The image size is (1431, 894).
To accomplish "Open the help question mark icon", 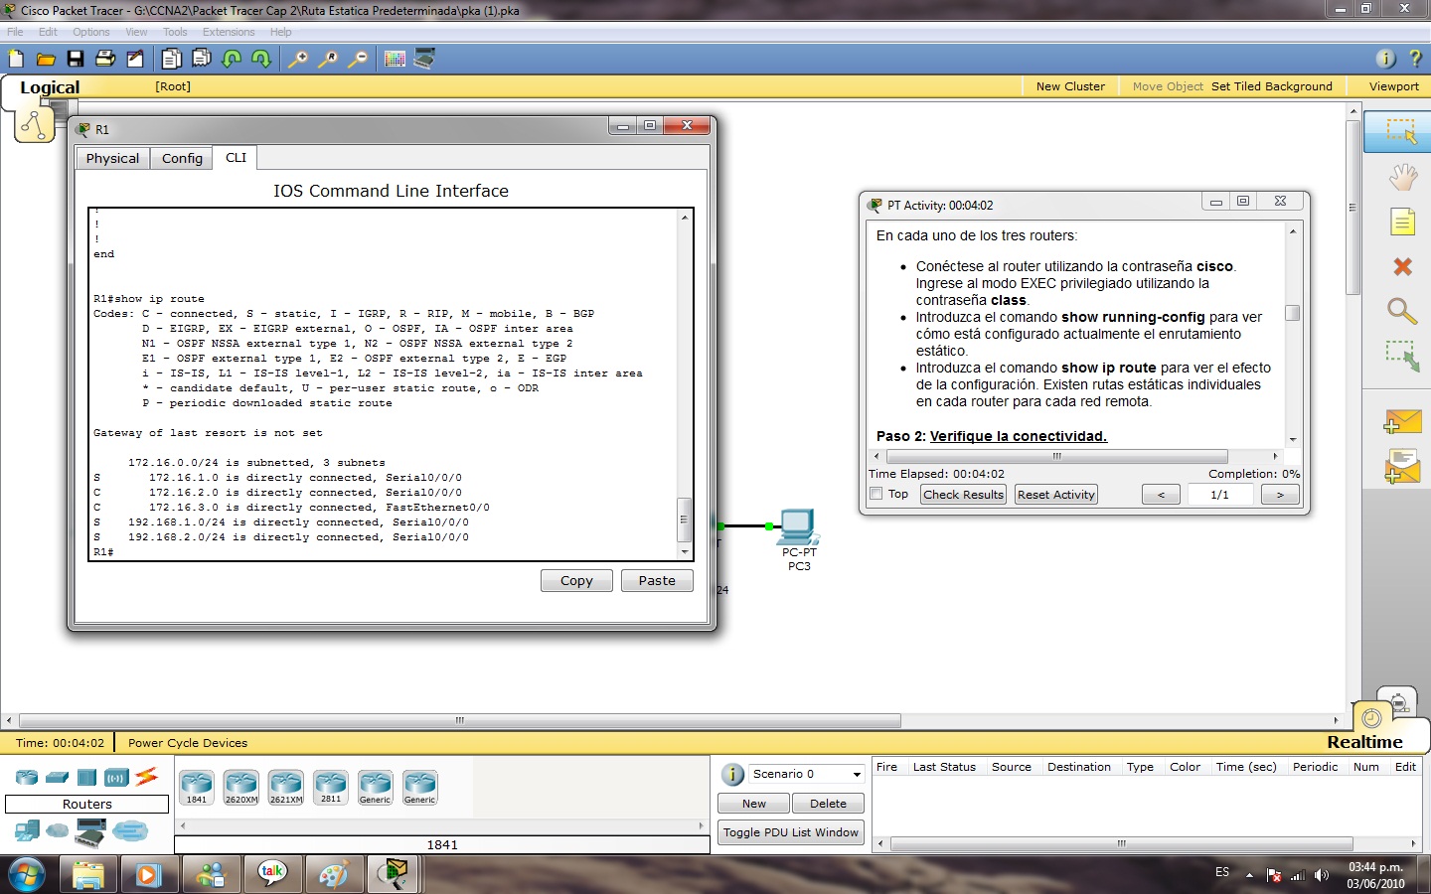I will coord(1415,59).
